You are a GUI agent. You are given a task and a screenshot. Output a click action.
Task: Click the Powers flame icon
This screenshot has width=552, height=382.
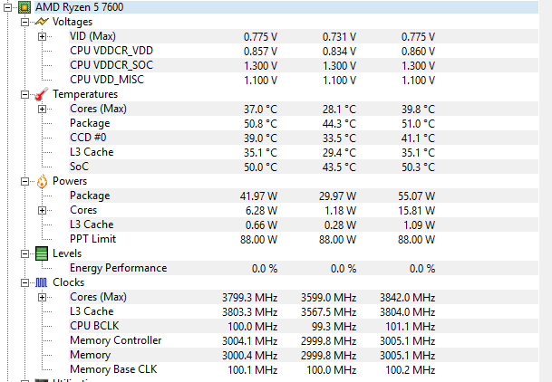click(42, 181)
